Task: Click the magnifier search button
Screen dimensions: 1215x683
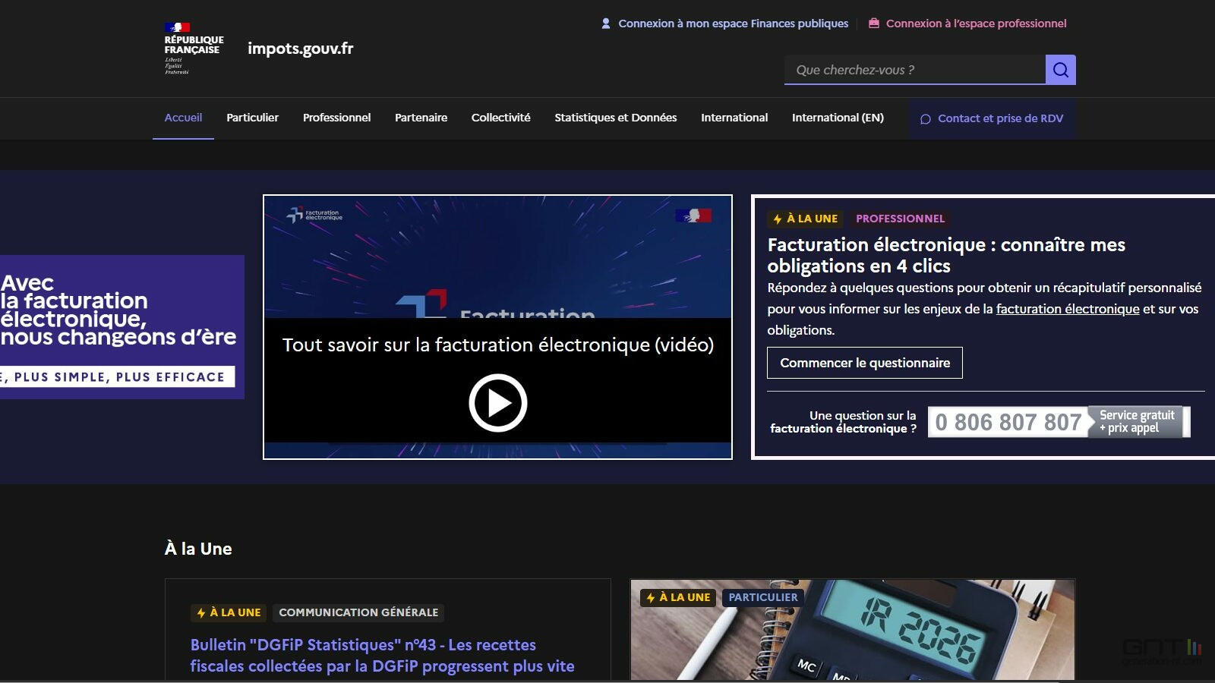Action: click(1060, 70)
